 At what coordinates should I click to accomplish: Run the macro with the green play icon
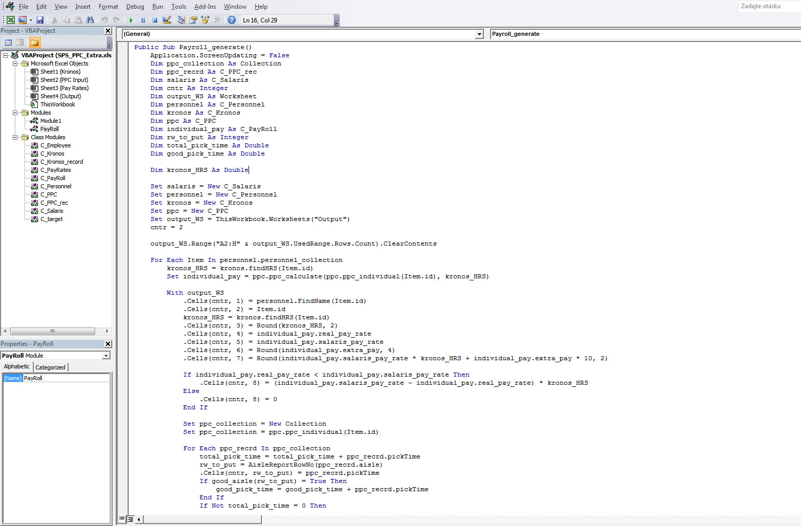tap(131, 20)
